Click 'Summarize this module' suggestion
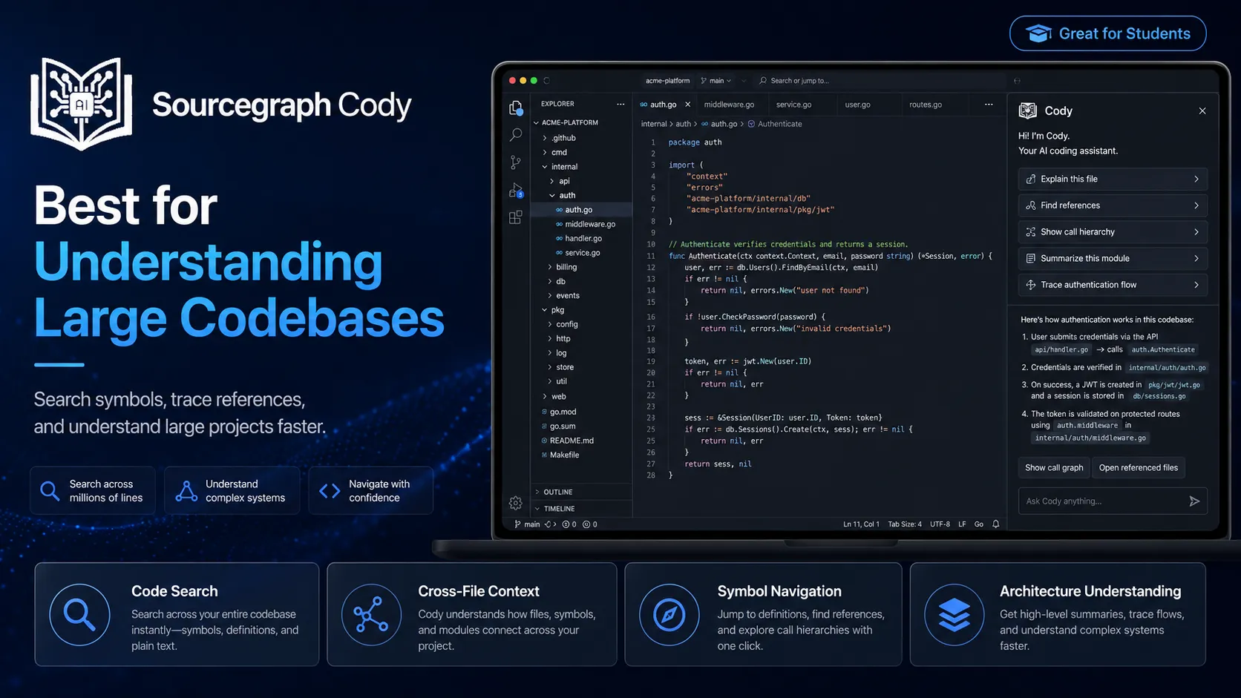 [x=1113, y=258]
